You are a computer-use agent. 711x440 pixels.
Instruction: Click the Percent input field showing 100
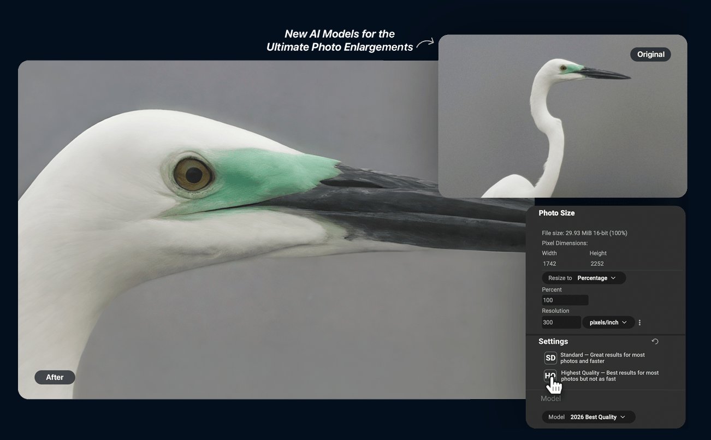(x=565, y=300)
